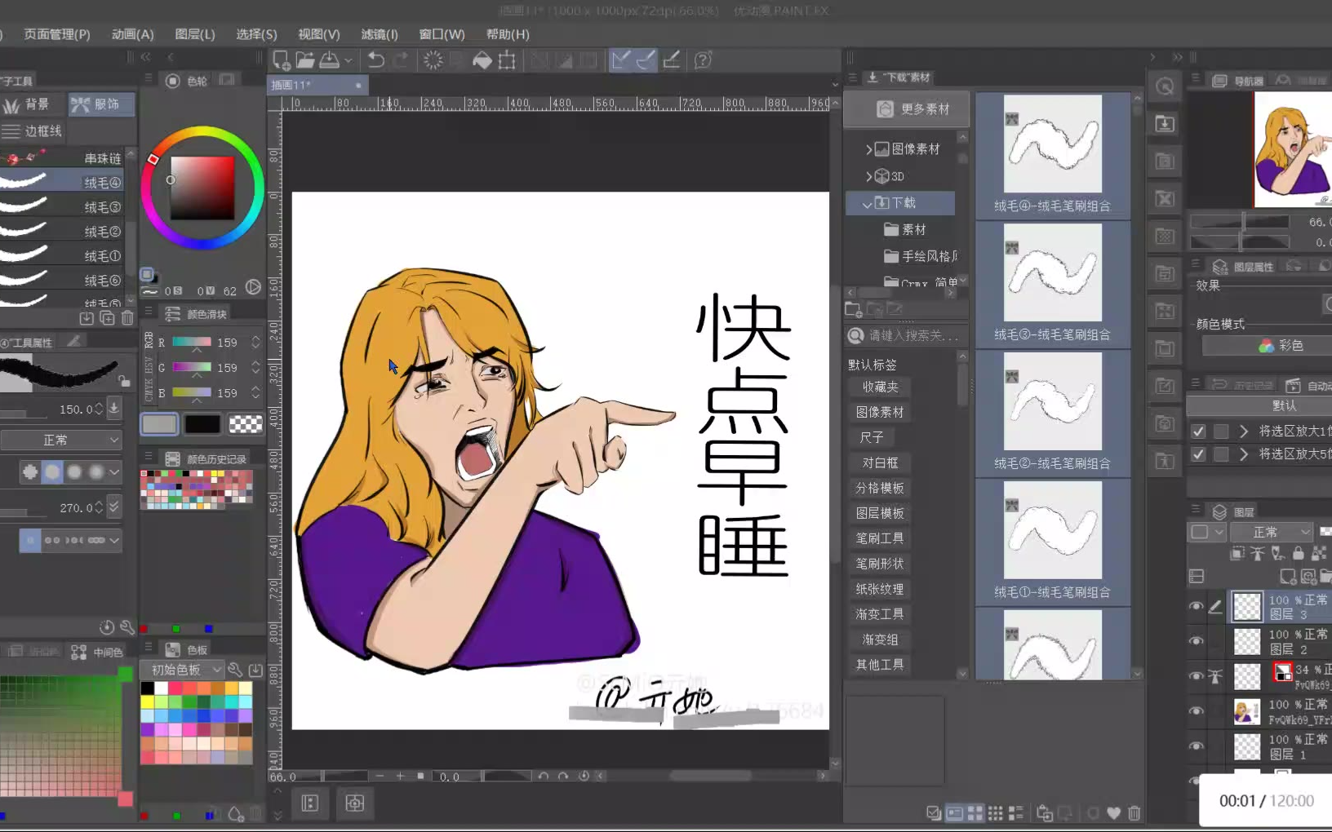The image size is (1332, 832).
Task: Click the lock layer padlock icon
Action: coord(1298,554)
